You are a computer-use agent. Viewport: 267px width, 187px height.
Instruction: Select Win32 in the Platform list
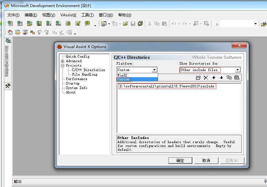[x=137, y=75]
